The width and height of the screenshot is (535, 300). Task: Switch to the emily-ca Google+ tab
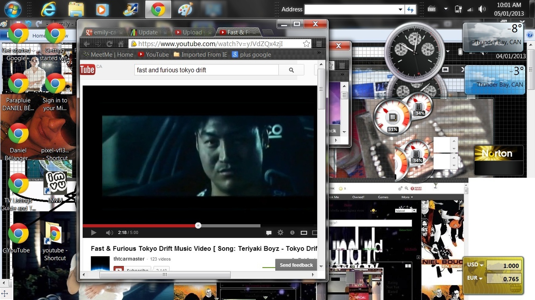104,32
